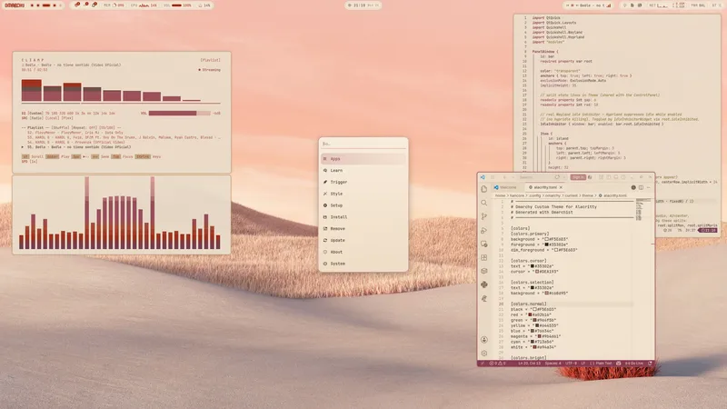Select About in the launcher menu
The image size is (727, 409).
pos(363,252)
